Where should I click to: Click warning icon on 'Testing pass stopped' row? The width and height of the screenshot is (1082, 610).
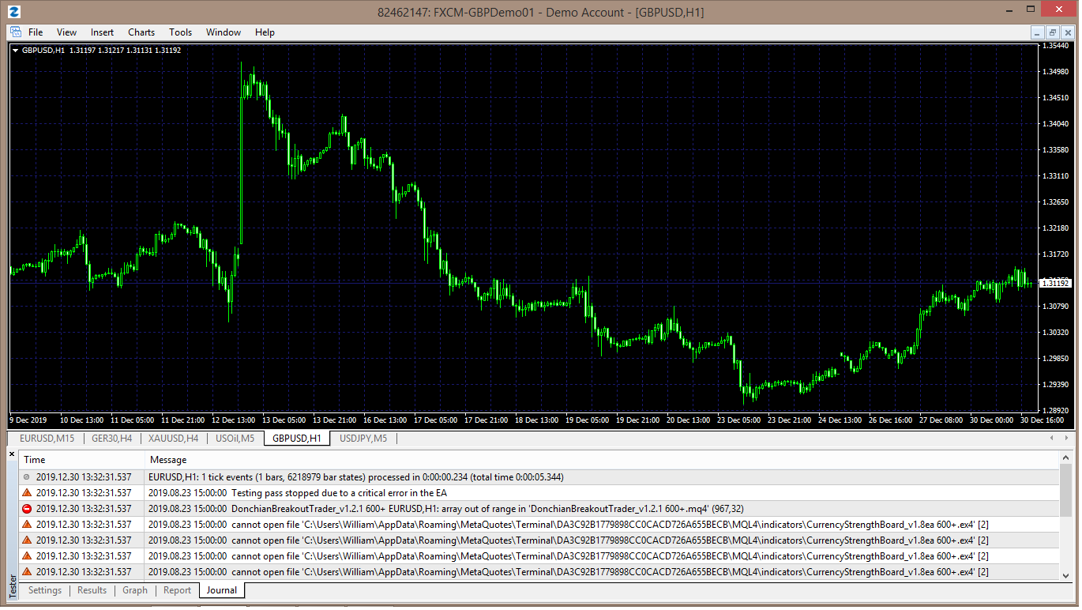(x=27, y=493)
